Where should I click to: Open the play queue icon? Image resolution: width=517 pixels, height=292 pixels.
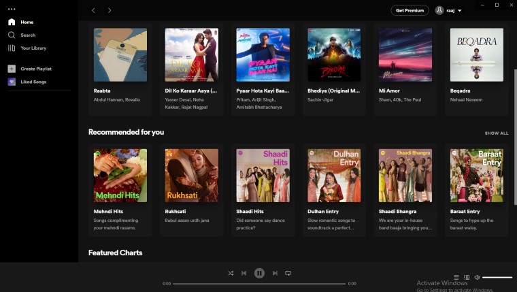point(456,278)
